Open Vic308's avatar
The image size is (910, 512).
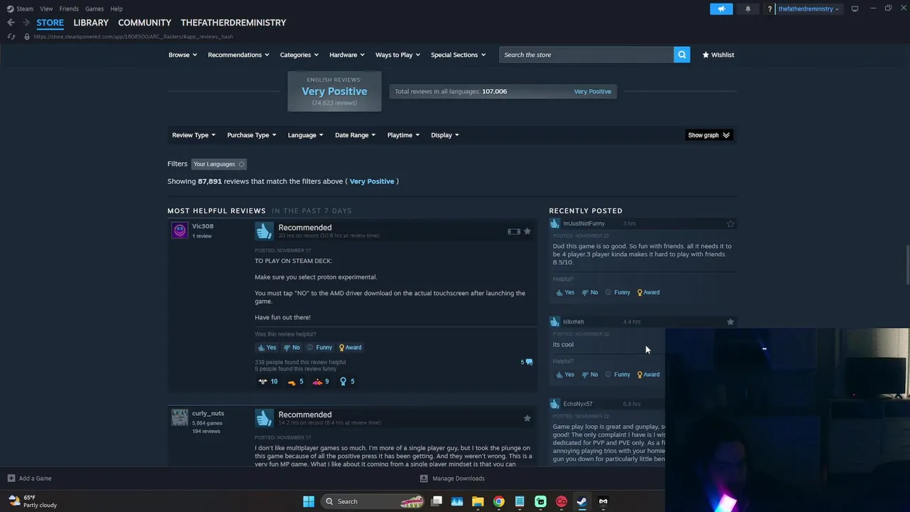click(x=180, y=230)
